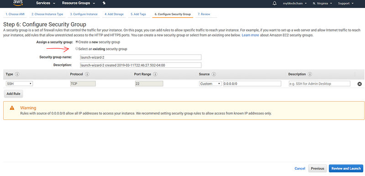The height and width of the screenshot is (176, 365).
Task: Open the Support dropdown
Action: 345,3
